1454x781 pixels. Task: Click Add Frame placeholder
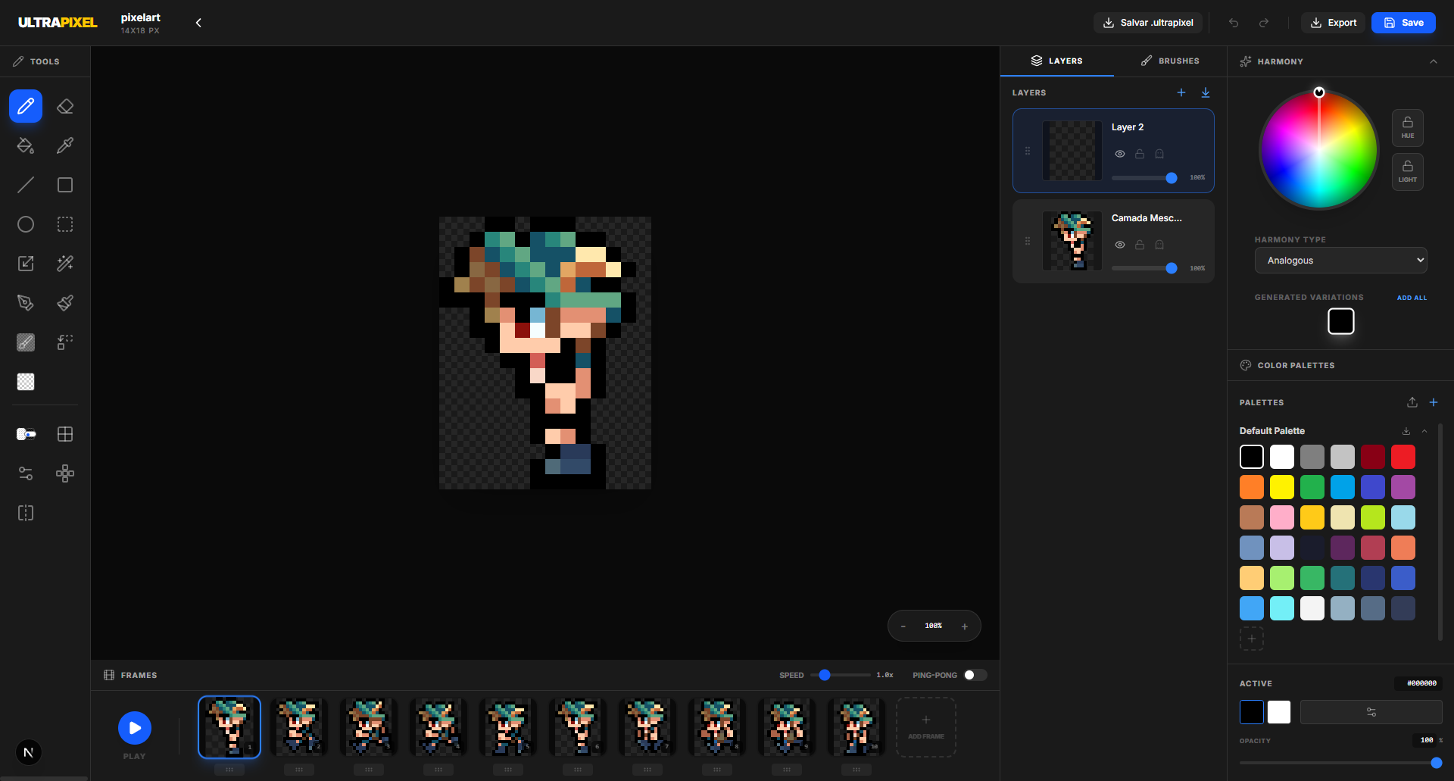[926, 727]
